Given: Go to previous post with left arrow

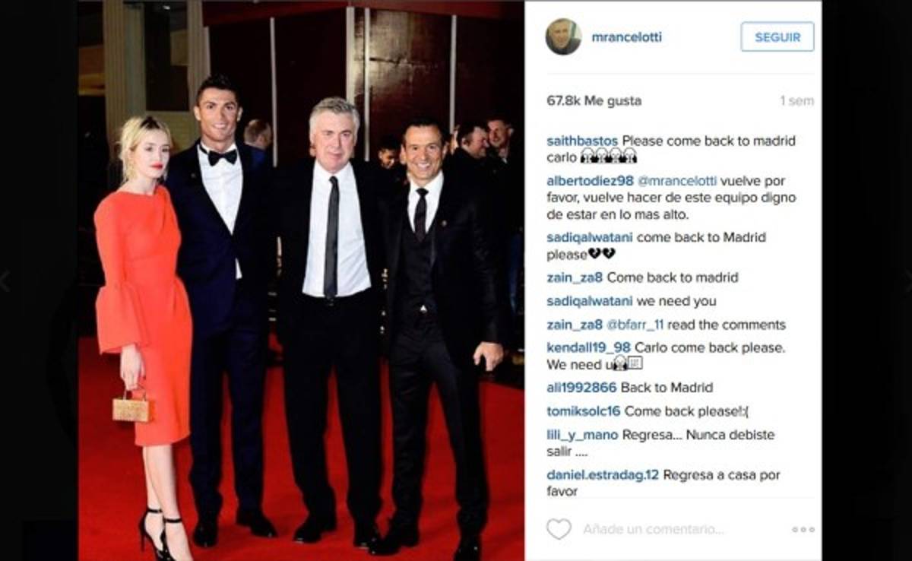Looking at the screenshot, I should click(x=5, y=281).
